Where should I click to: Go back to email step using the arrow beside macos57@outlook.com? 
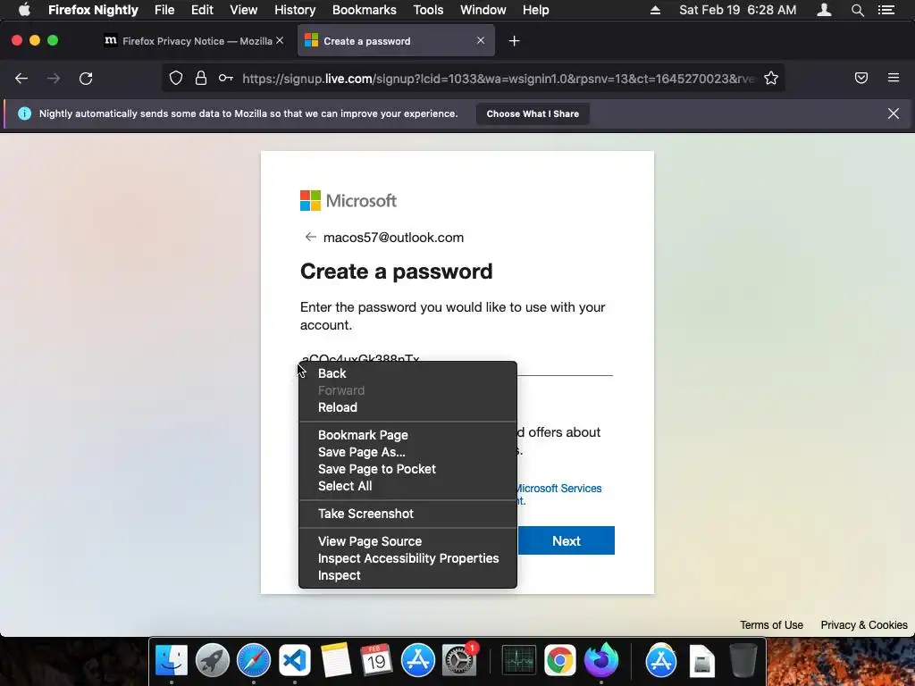310,237
